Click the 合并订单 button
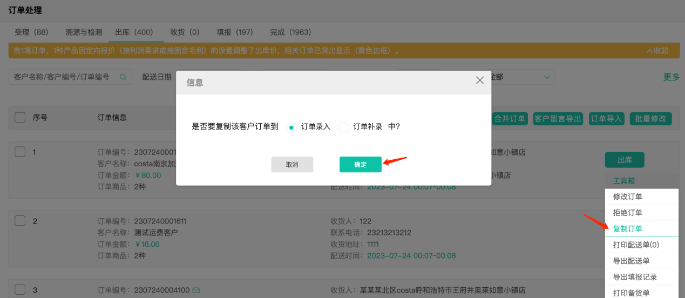 (x=510, y=119)
